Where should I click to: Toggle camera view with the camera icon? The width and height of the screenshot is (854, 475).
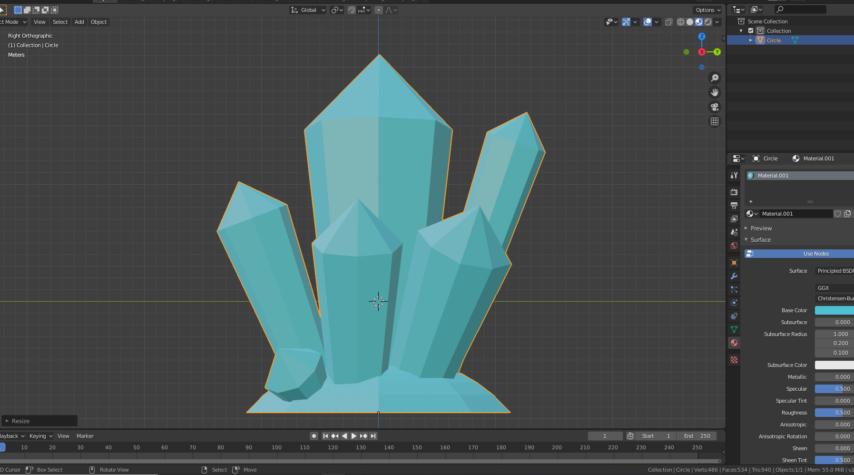click(714, 107)
